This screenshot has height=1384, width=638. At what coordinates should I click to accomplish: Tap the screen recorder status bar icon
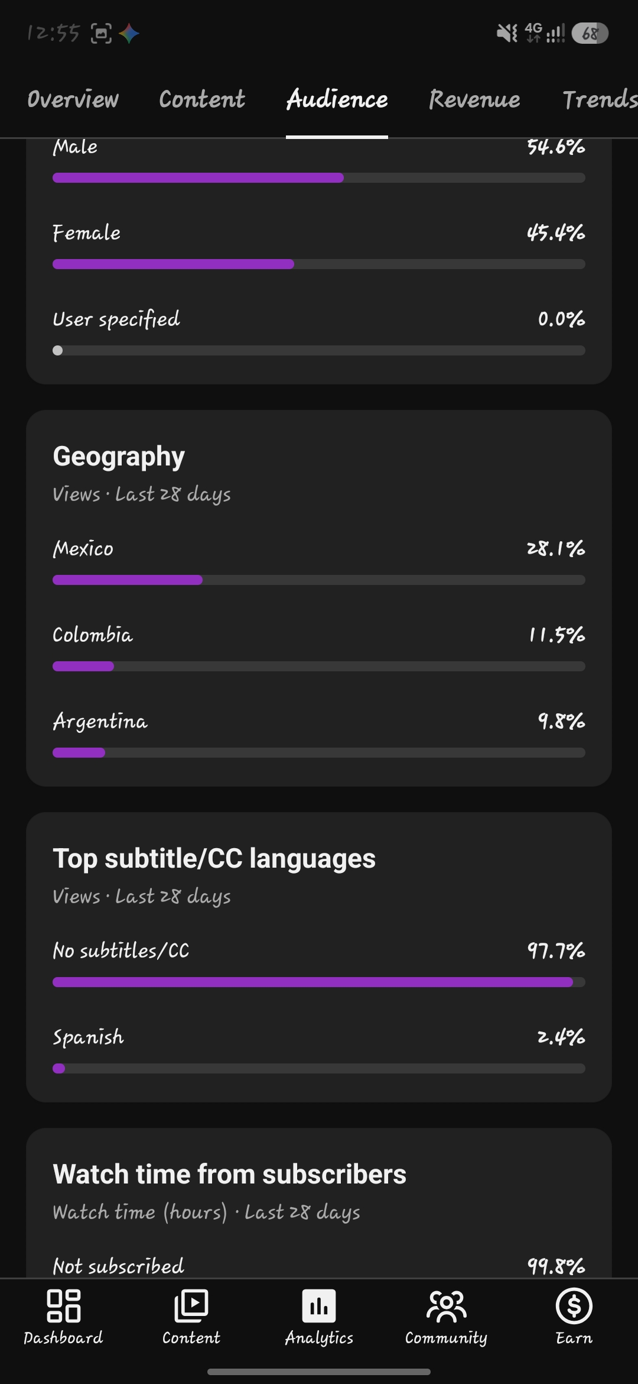point(101,34)
